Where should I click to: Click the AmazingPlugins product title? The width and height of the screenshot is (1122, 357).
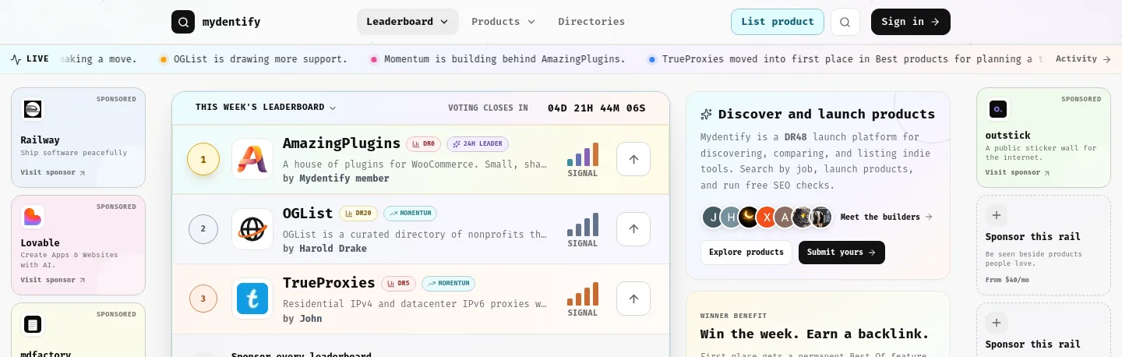point(341,143)
